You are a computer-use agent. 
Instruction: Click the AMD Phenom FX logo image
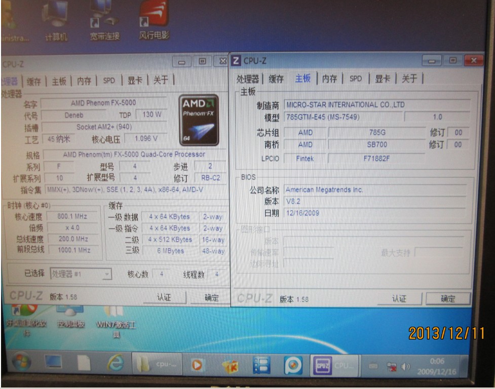[199, 120]
